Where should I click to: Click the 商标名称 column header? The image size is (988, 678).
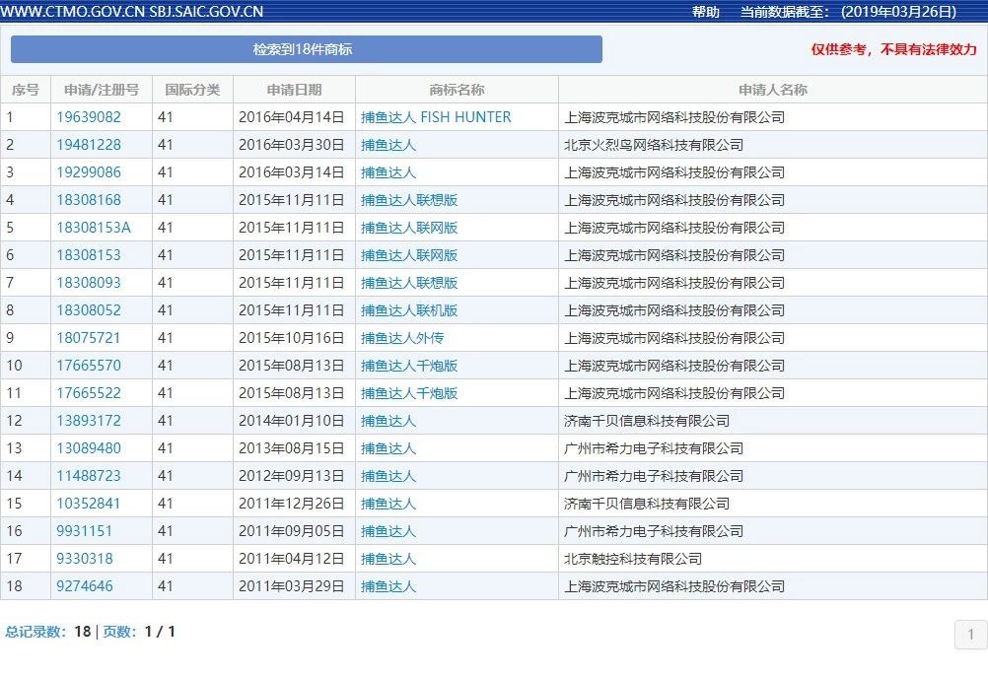click(x=457, y=90)
